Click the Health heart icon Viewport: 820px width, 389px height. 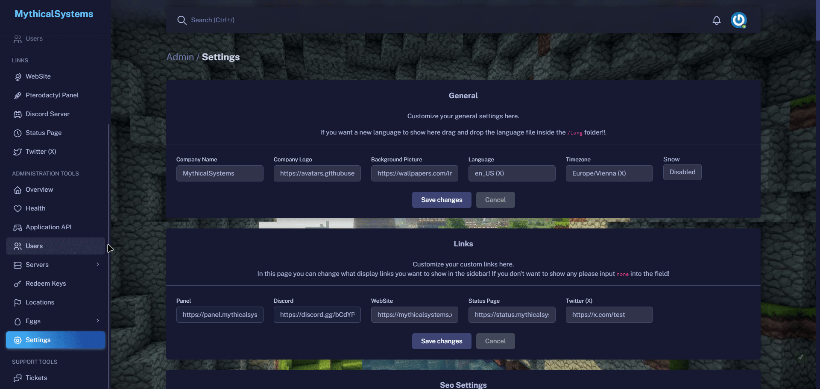pos(18,209)
